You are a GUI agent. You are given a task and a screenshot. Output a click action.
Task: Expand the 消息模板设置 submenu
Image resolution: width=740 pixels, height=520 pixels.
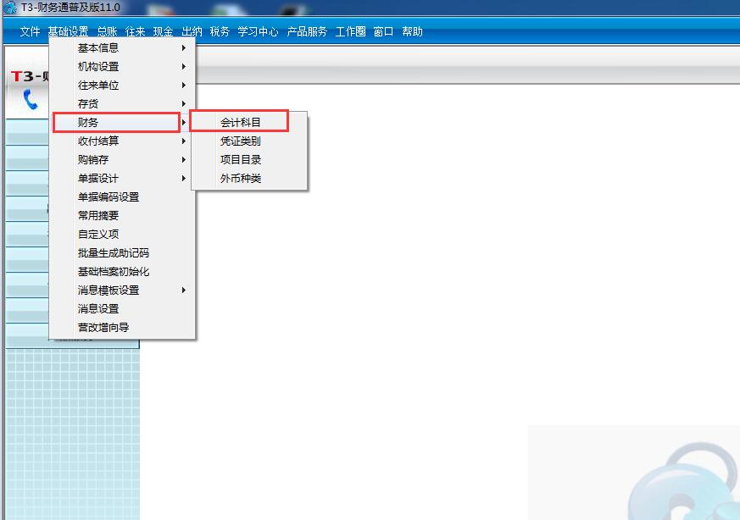pos(100,290)
